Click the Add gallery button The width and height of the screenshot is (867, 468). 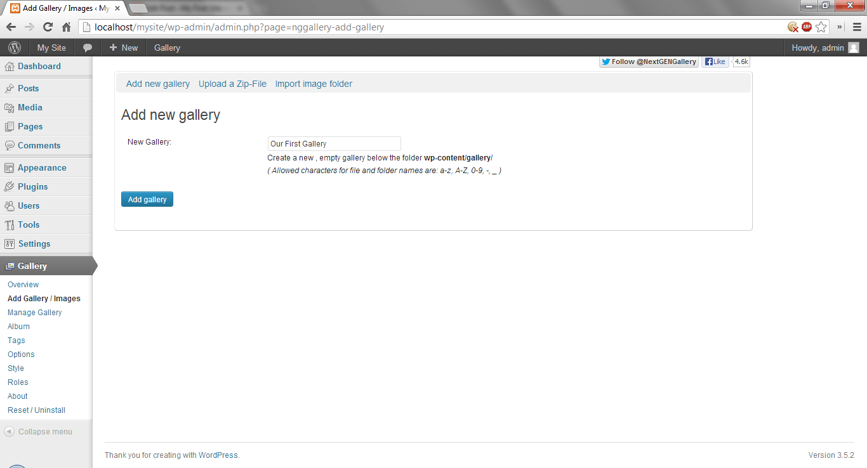pyautogui.click(x=147, y=199)
